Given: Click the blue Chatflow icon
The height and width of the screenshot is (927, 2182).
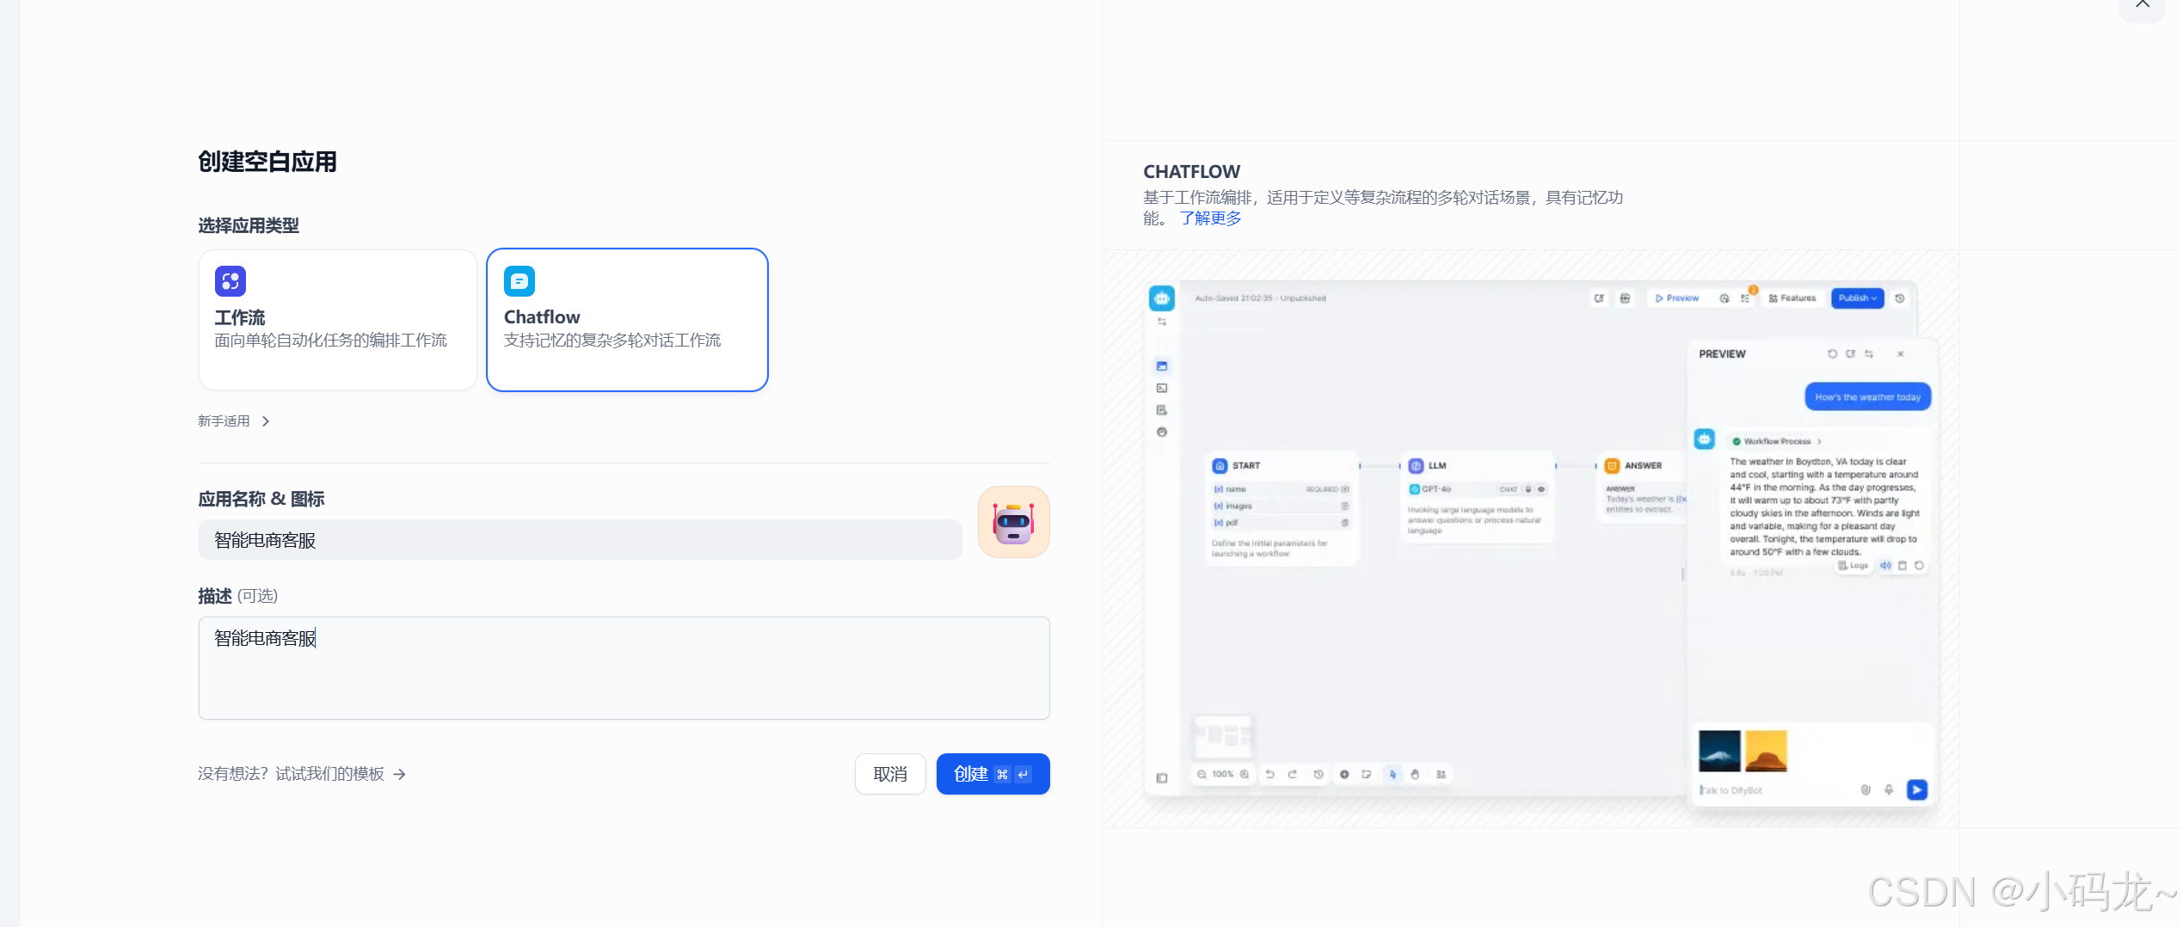Looking at the screenshot, I should (x=519, y=281).
